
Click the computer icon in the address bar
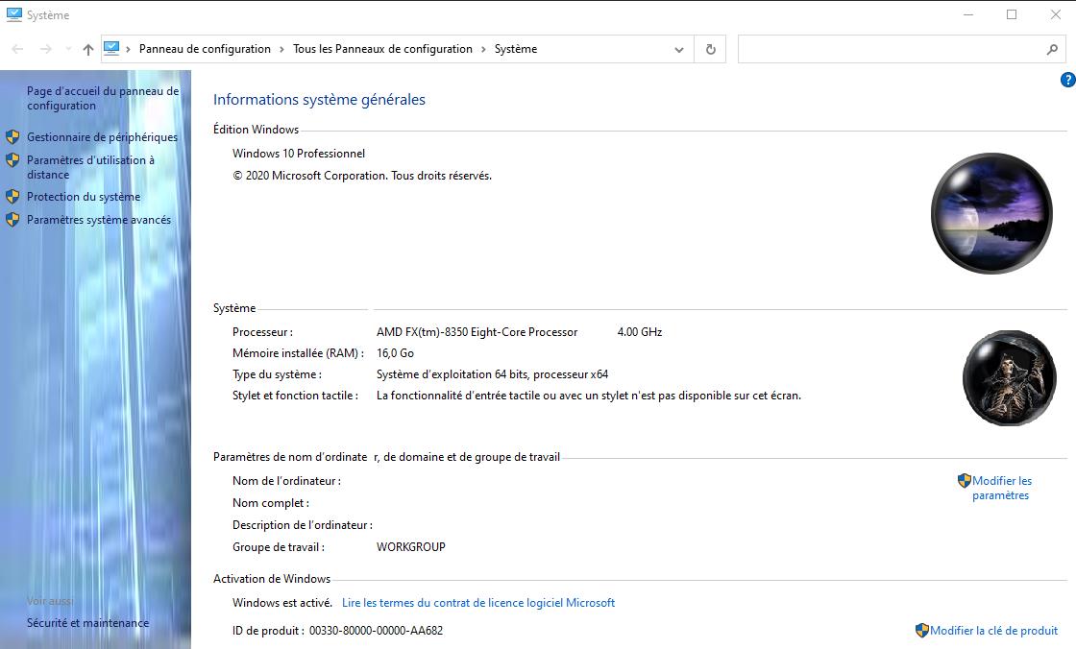111,49
